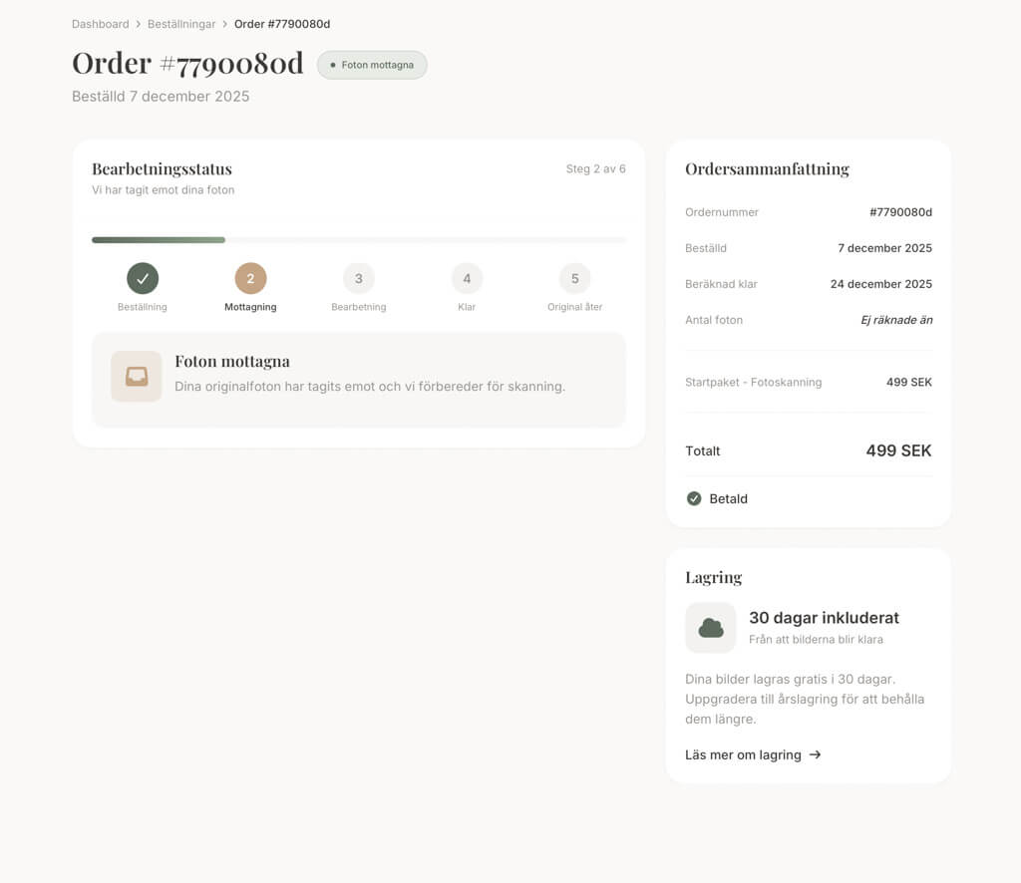
Task: Click the Mottagning step number icon
Action: (250, 280)
